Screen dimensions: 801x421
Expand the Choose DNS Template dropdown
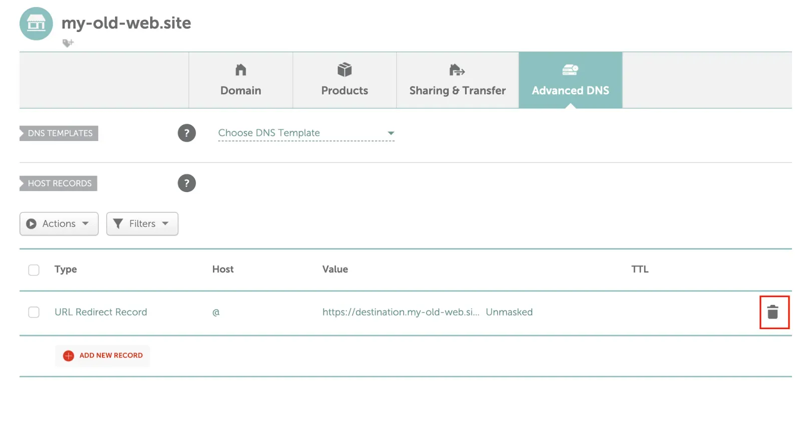point(306,133)
